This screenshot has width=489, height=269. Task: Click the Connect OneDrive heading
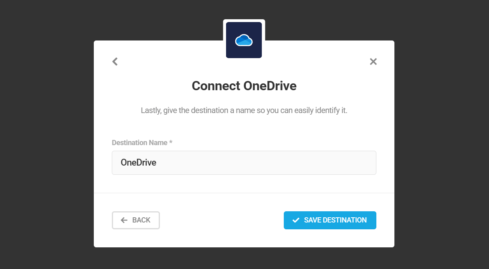pos(244,86)
